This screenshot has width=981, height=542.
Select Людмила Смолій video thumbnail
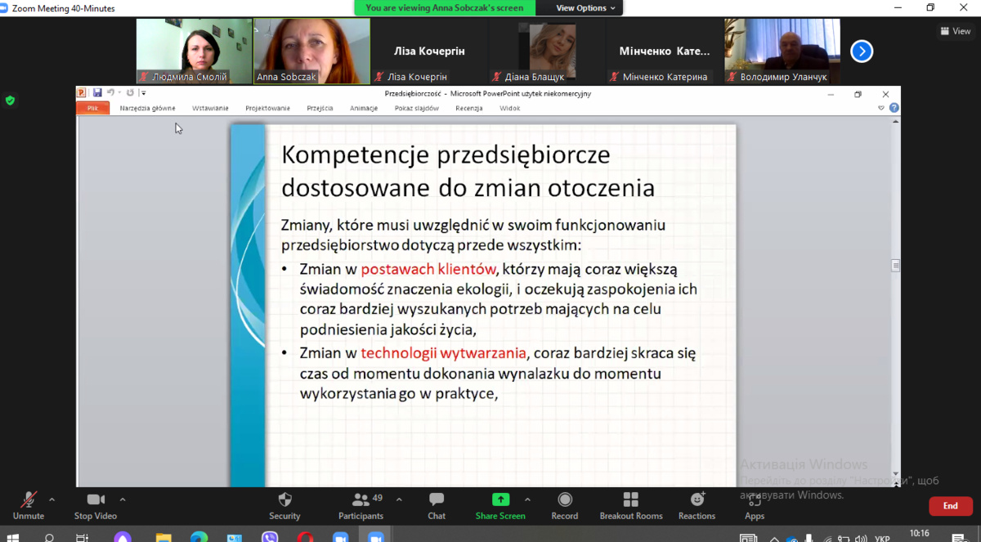194,52
